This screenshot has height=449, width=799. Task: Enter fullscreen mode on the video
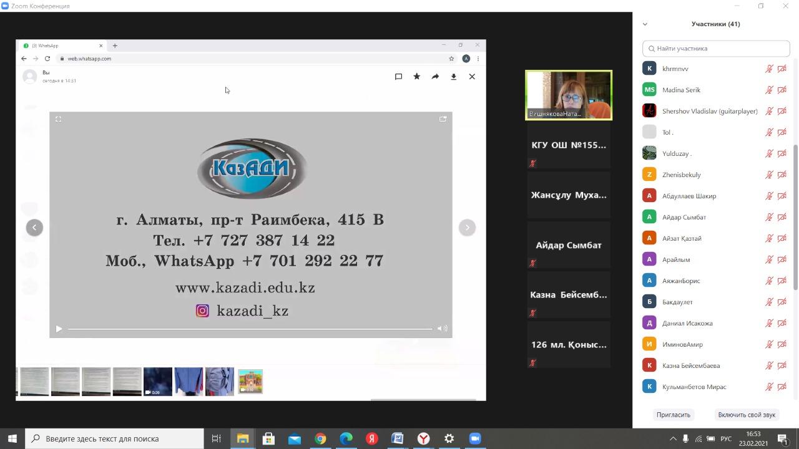58,119
